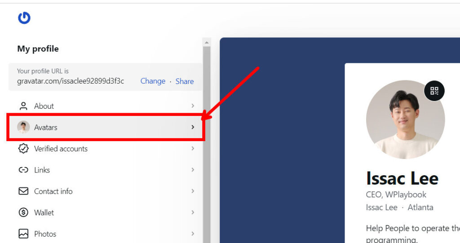Open the Wallet menu item
The image size is (460, 243).
(x=106, y=212)
